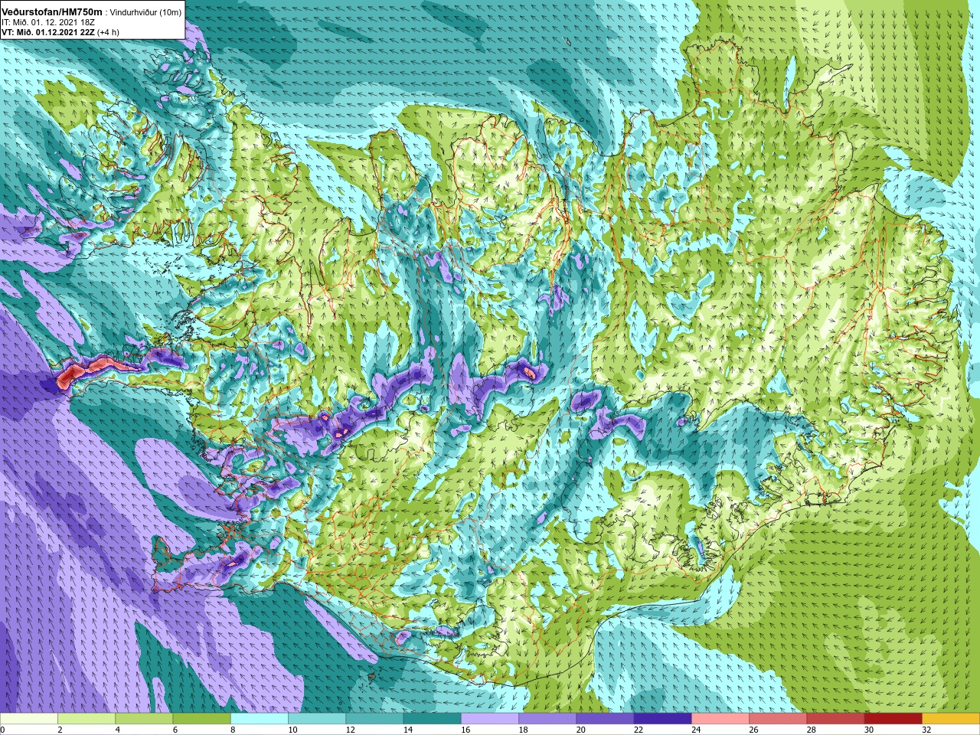Image resolution: width=980 pixels, height=735 pixels.
Task: Select the dark indigo 22–24 legend swatch
Action: 662,719
